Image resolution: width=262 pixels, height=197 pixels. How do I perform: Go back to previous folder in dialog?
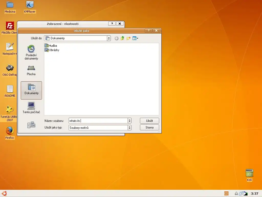point(116,38)
